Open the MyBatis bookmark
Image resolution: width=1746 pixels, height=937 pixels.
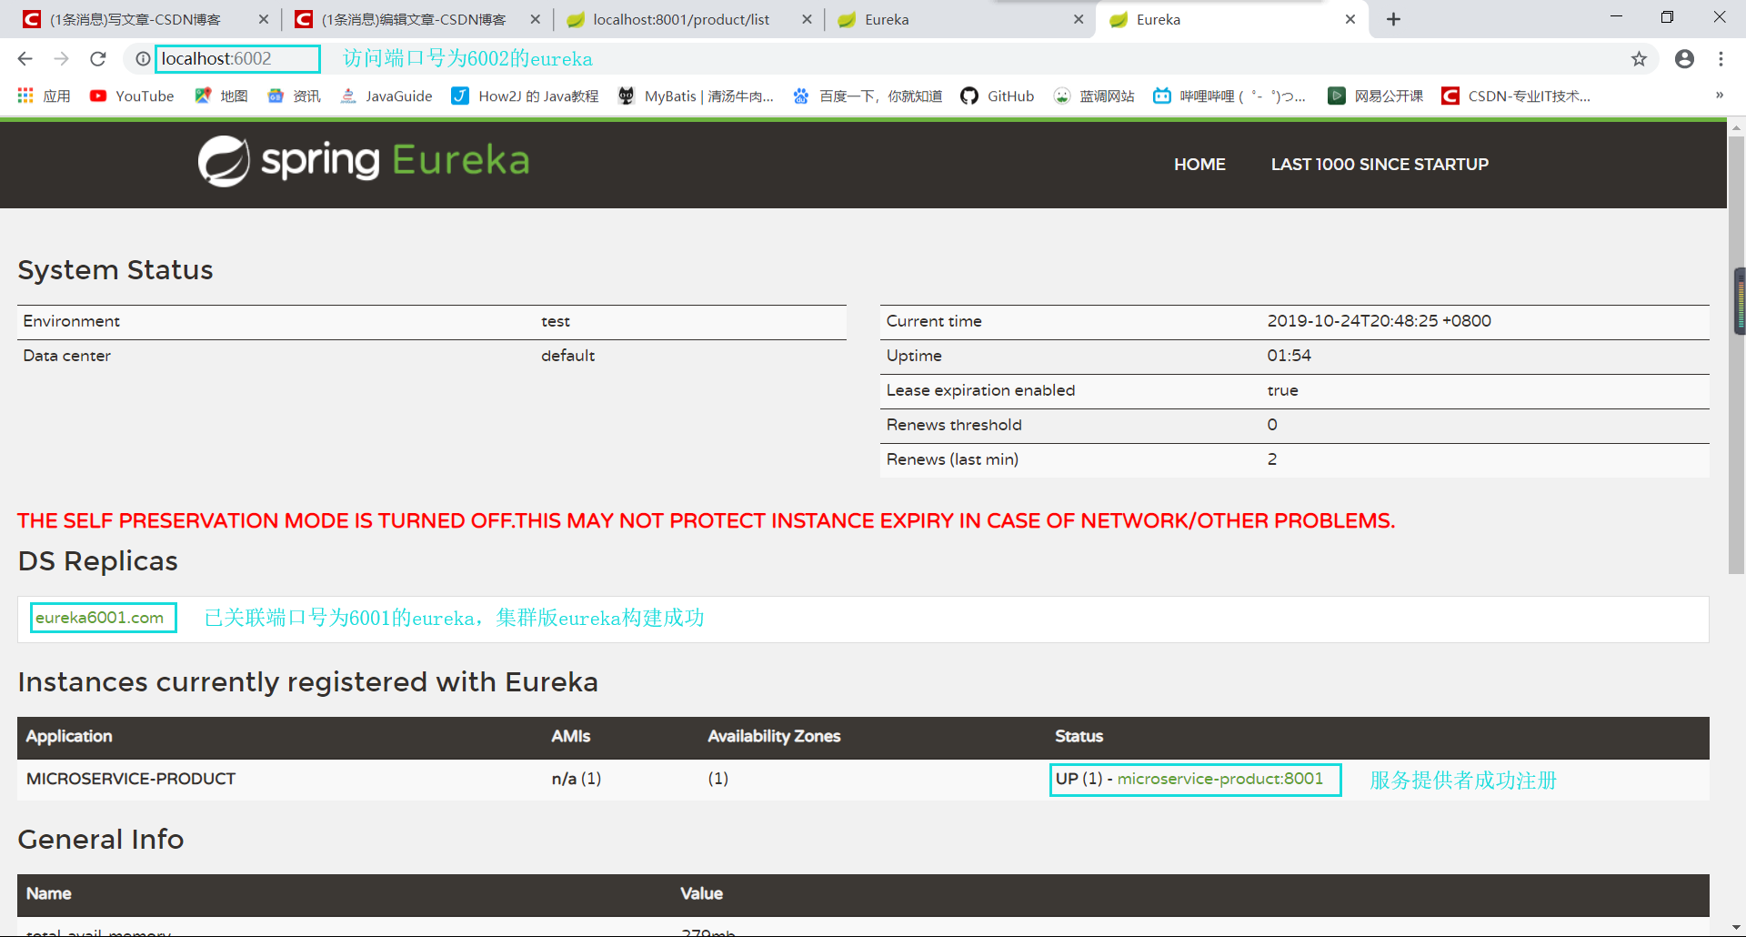click(x=696, y=96)
